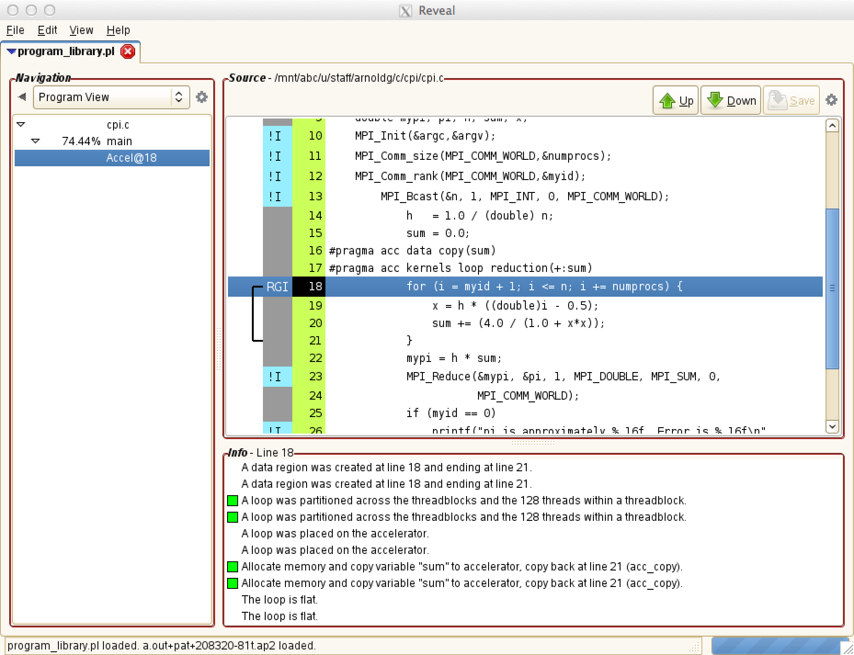This screenshot has height=655, width=854.
Task: Click the back arrow in Navigation panel
Action: pyautogui.click(x=22, y=97)
